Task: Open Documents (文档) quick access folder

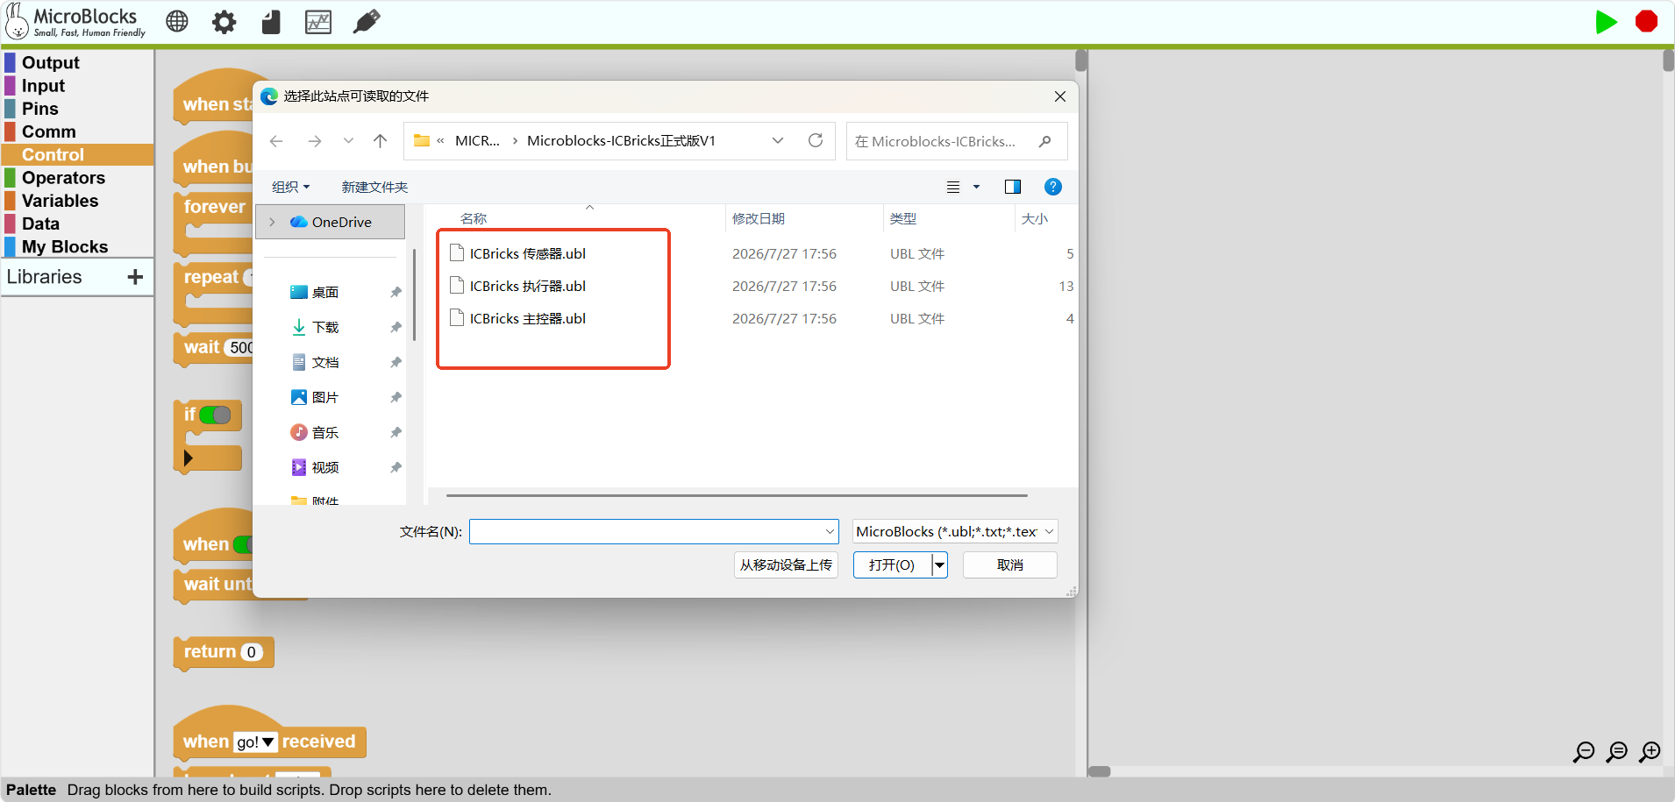Action: [325, 362]
